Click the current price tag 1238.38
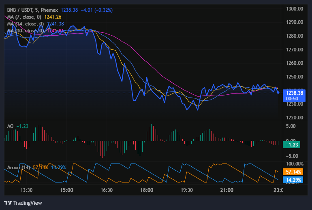Image resolution: width=312 pixels, height=210 pixels. (295, 93)
